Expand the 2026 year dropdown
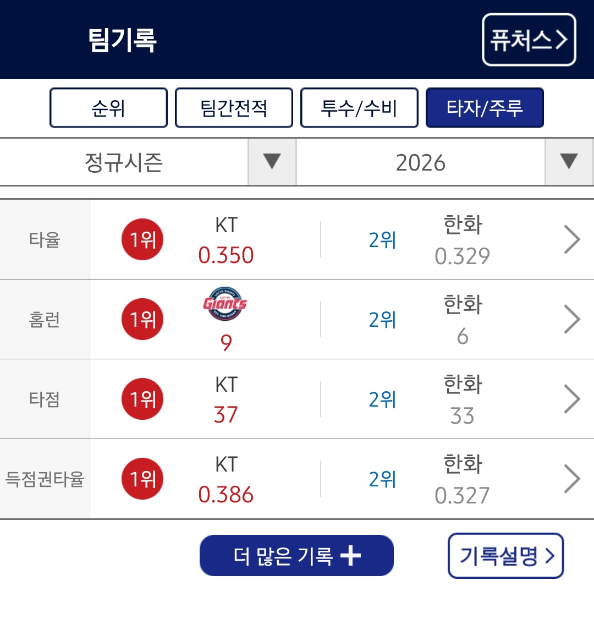Viewport: 594px width, 619px height. click(x=421, y=162)
